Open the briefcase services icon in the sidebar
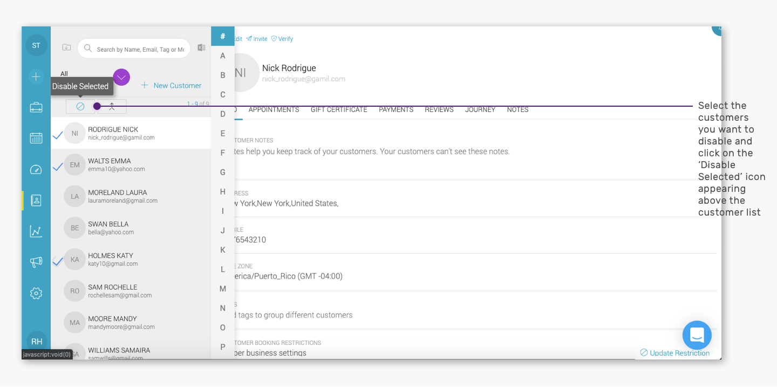Image resolution: width=777 pixels, height=387 pixels. [36, 107]
